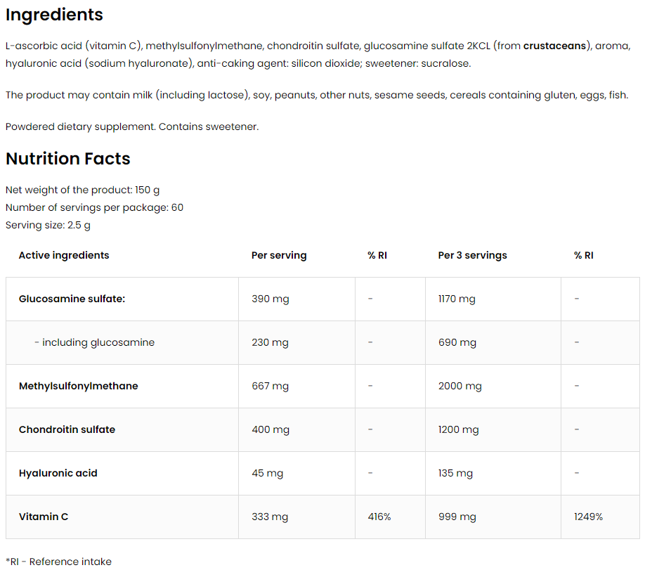Click the Serving size 2.5 g line
This screenshot has width=645, height=570.
[48, 225]
